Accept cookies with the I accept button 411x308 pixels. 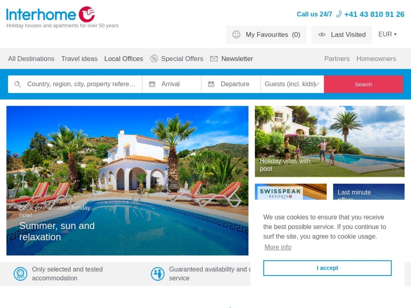coord(327,268)
